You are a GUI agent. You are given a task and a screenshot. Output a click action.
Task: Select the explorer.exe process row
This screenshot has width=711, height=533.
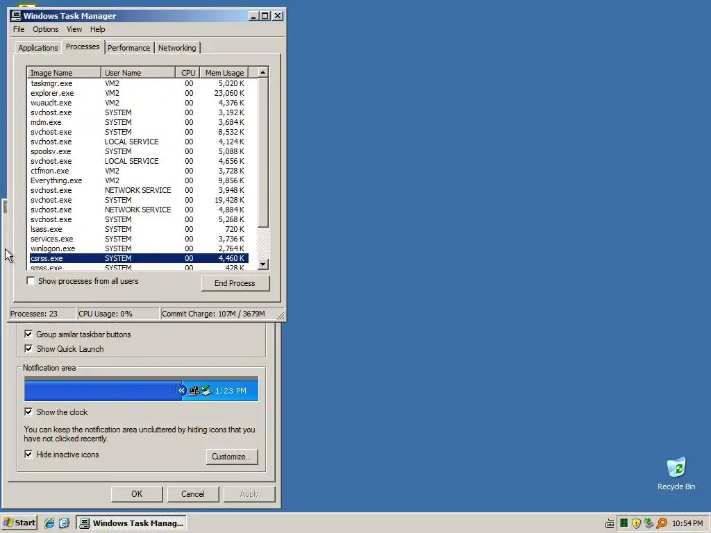point(138,93)
